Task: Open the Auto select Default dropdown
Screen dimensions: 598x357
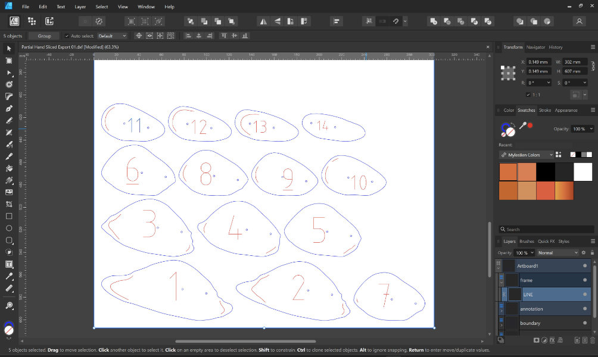Action: (112, 36)
